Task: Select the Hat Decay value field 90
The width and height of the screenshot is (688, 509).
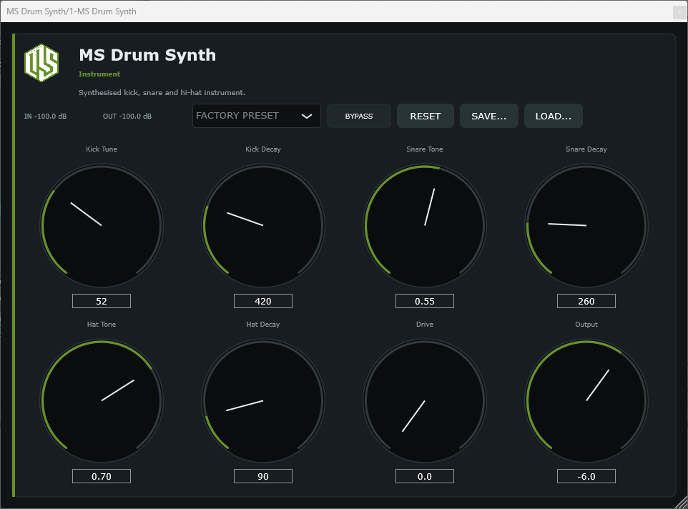Action: 262,476
